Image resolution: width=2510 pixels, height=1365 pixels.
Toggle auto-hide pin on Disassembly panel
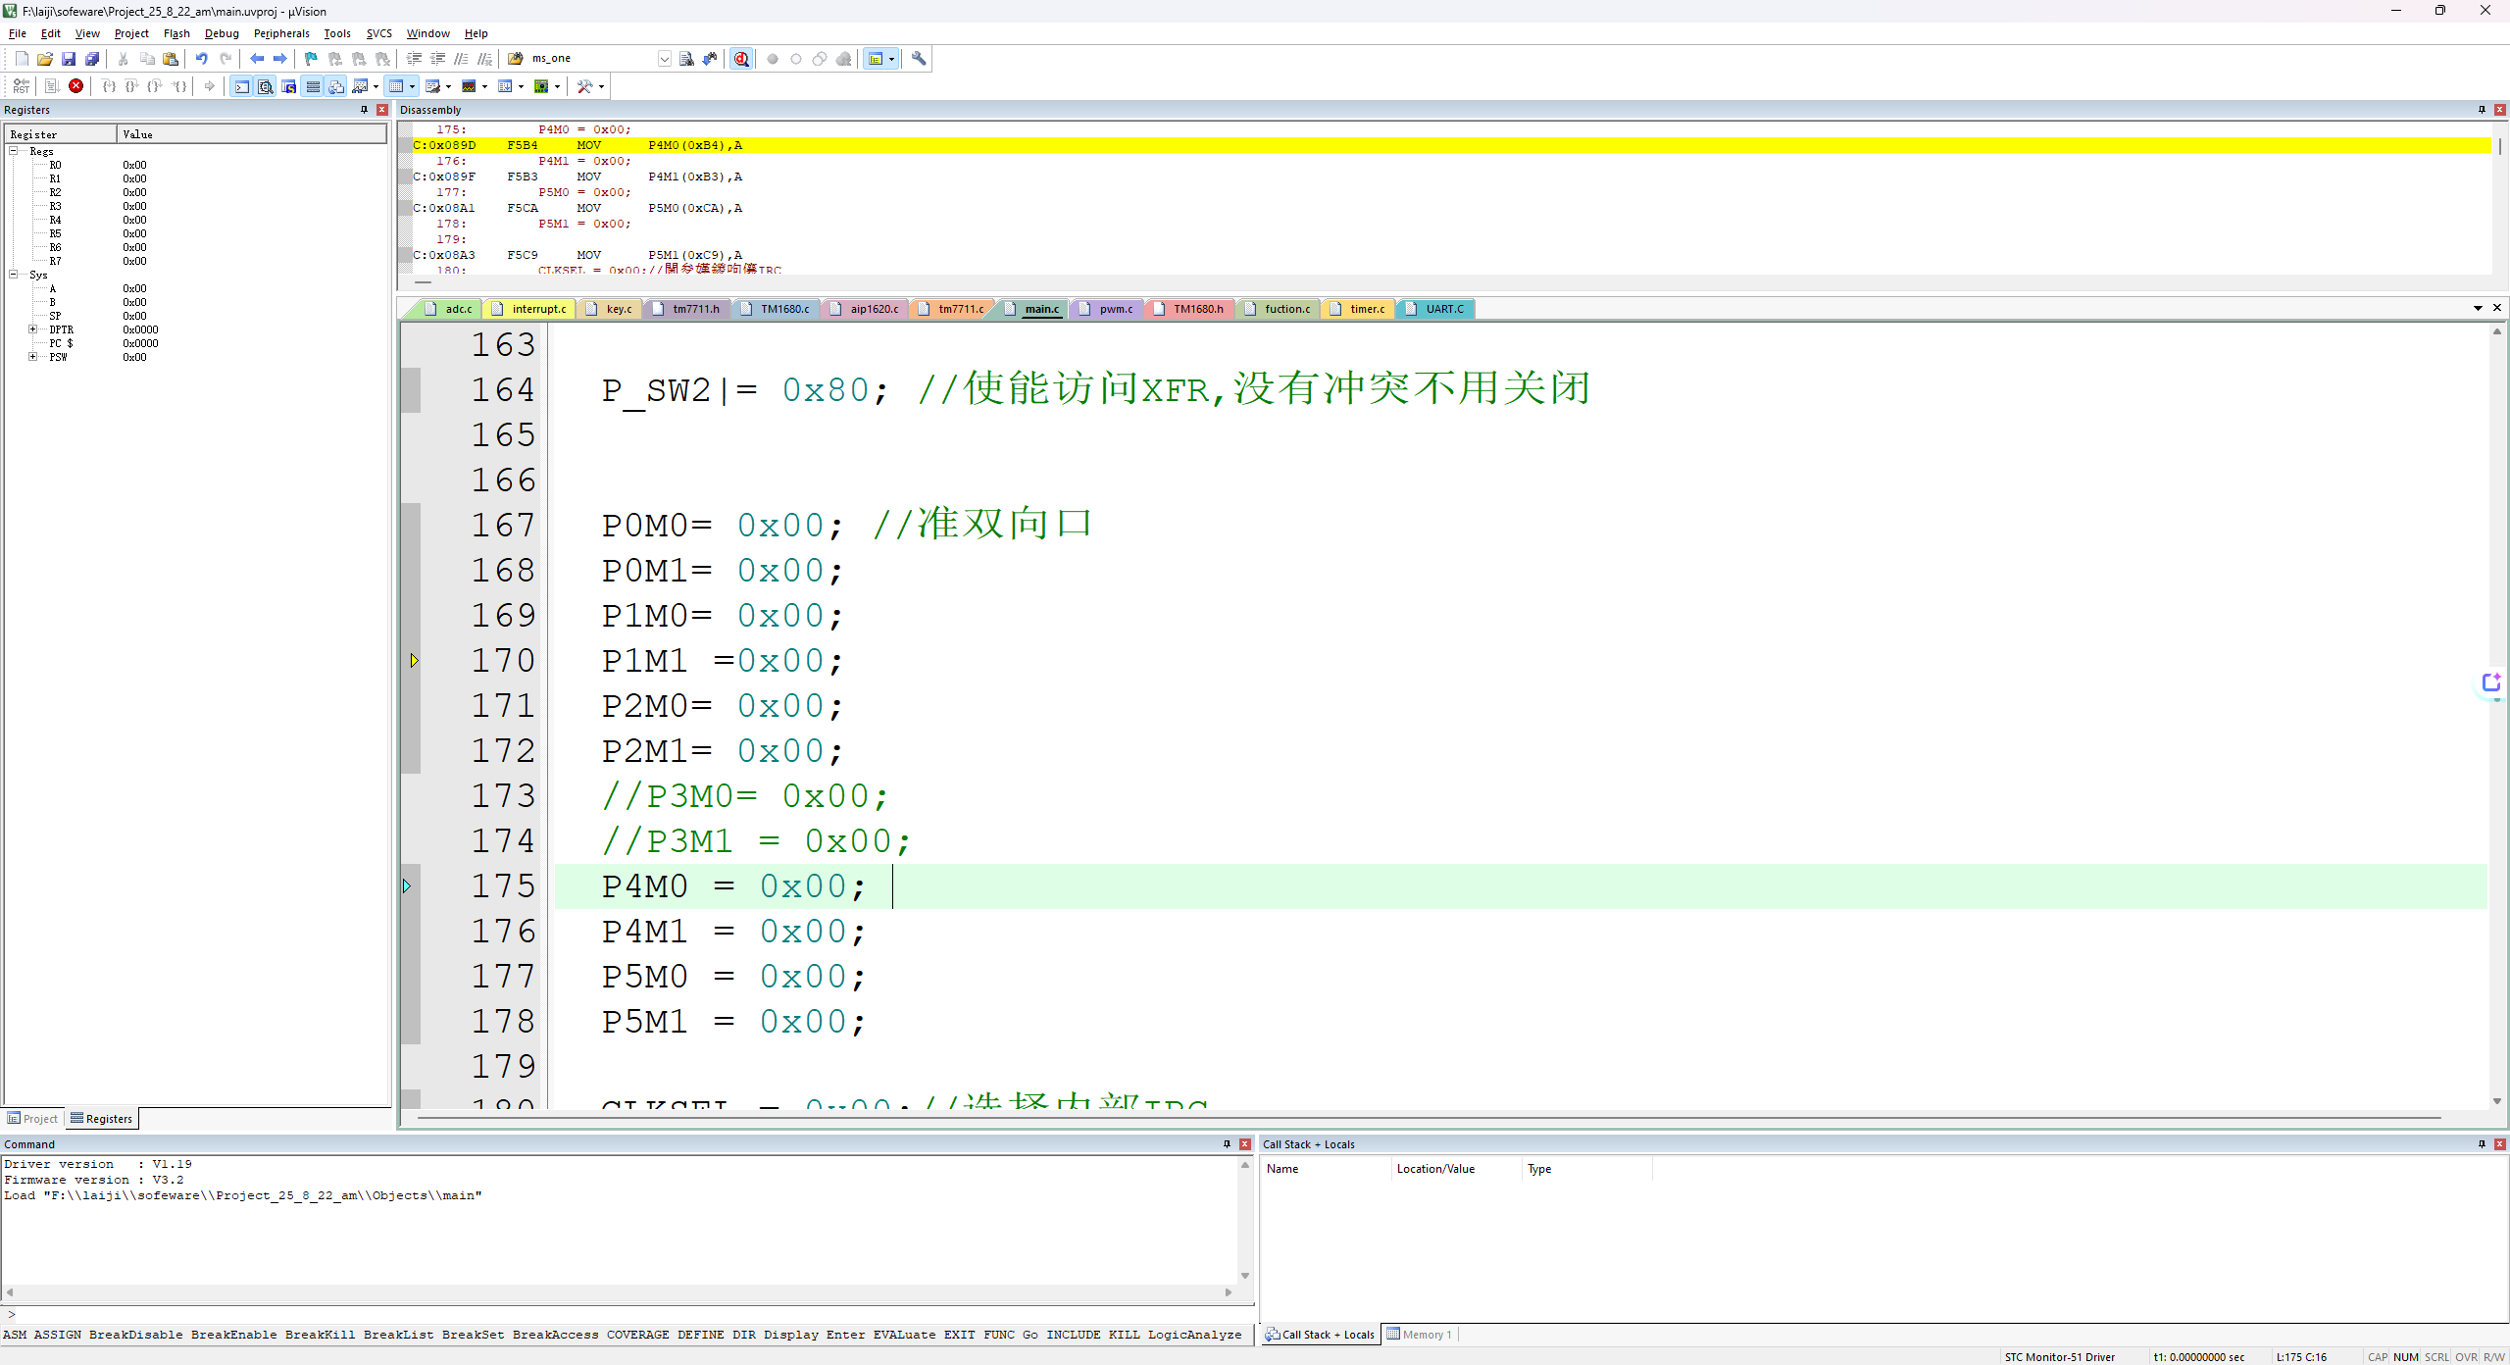coord(2482,110)
